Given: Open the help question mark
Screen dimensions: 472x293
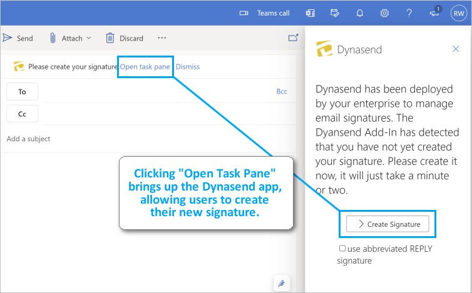Looking at the screenshot, I should pos(409,13).
